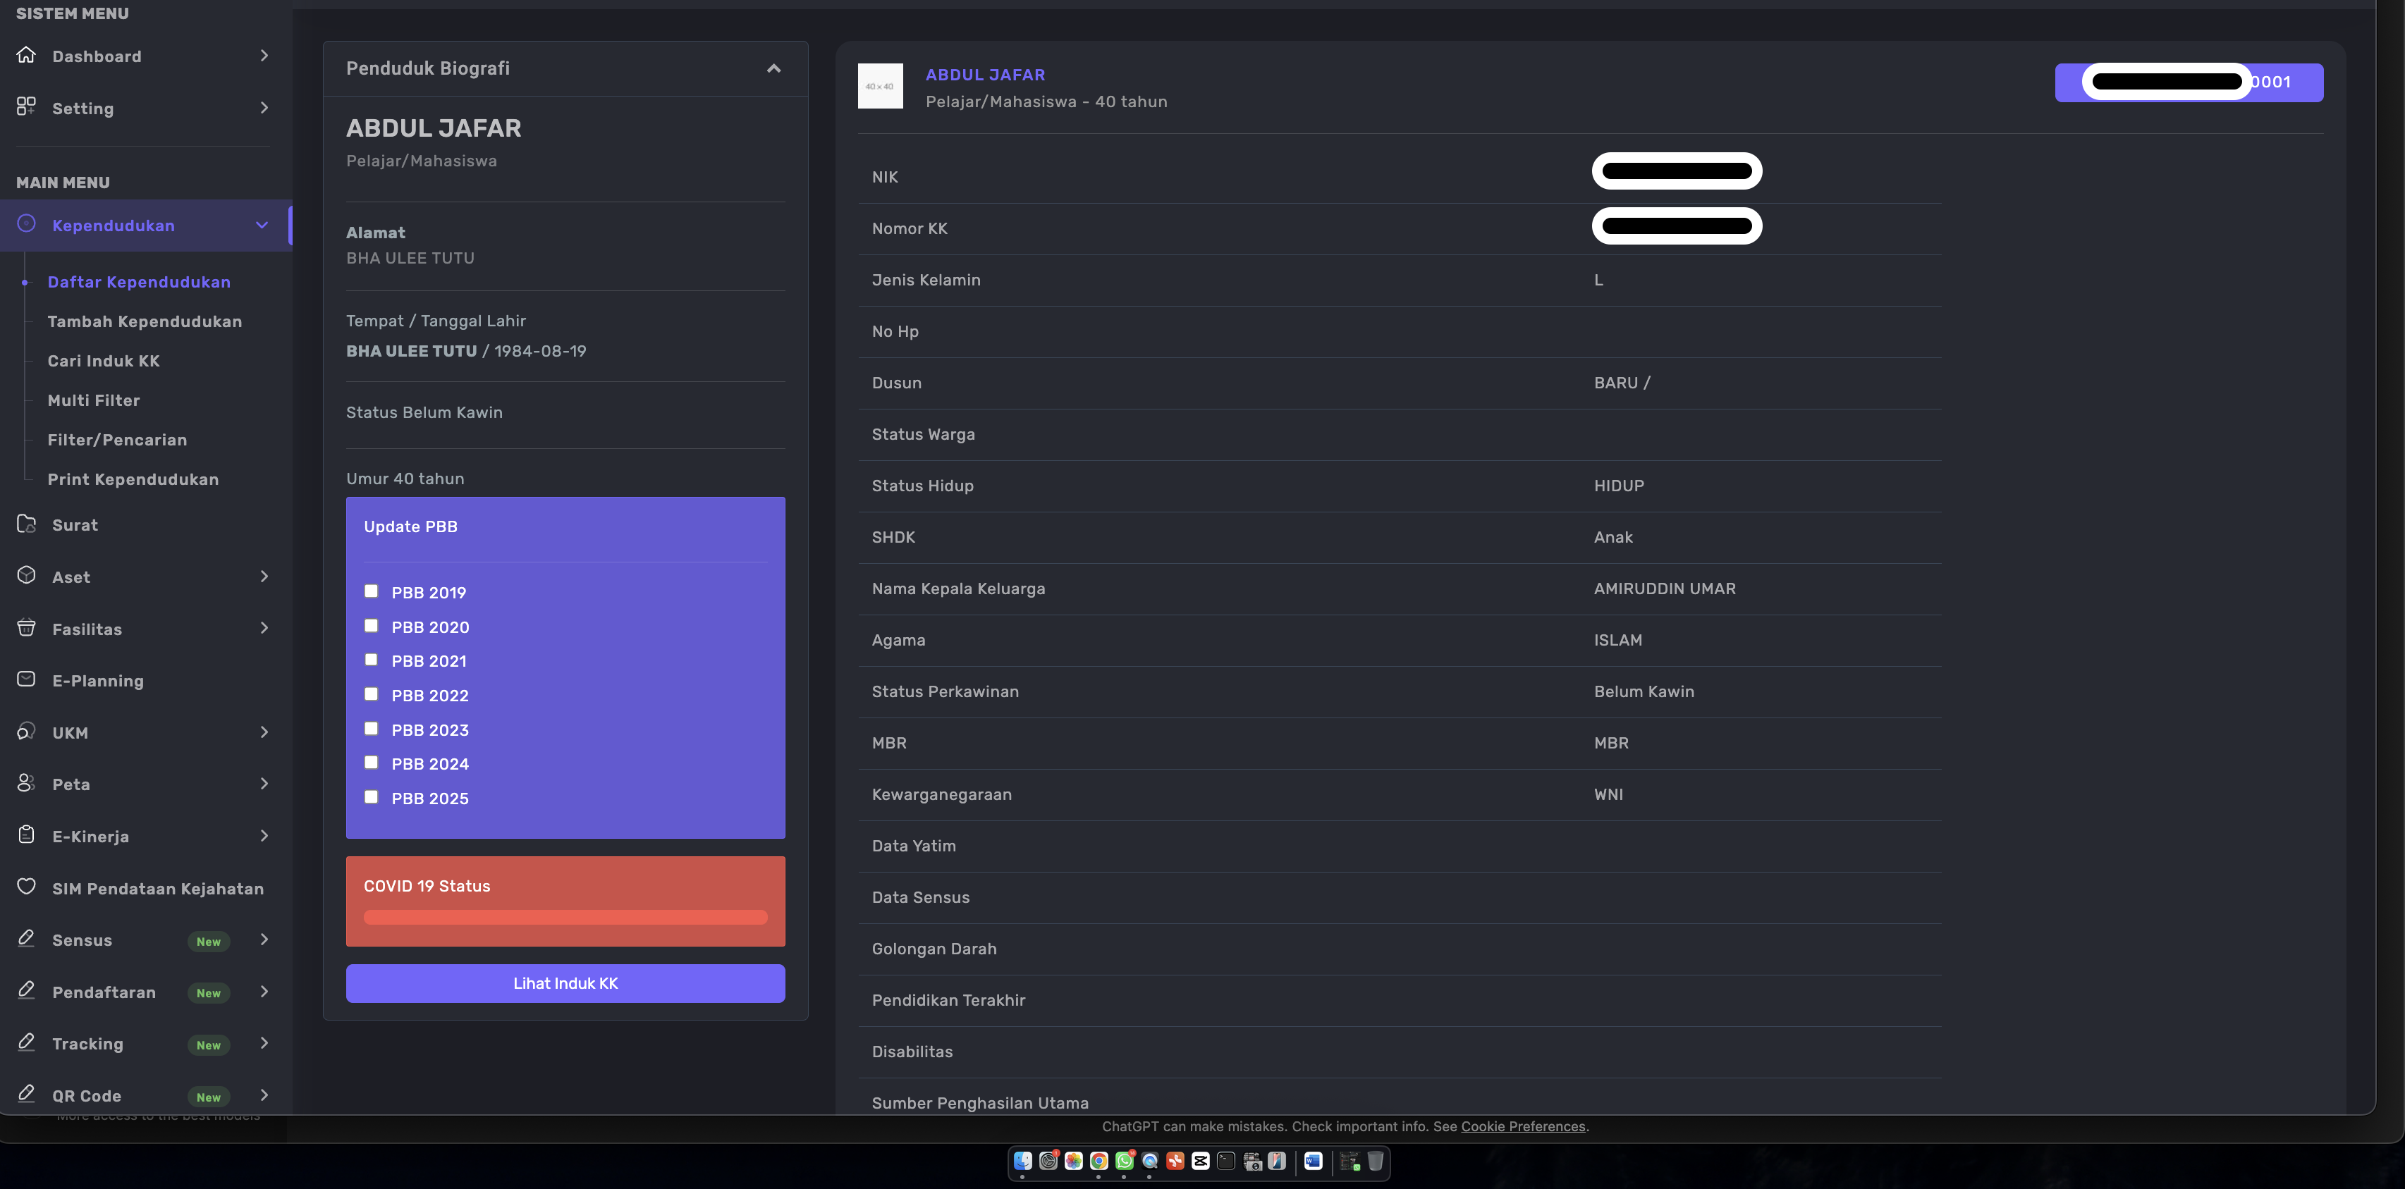Screen dimensions: 2405x1189
Task: Tick the PBB 2022 checkbox
Action: pos(372,694)
